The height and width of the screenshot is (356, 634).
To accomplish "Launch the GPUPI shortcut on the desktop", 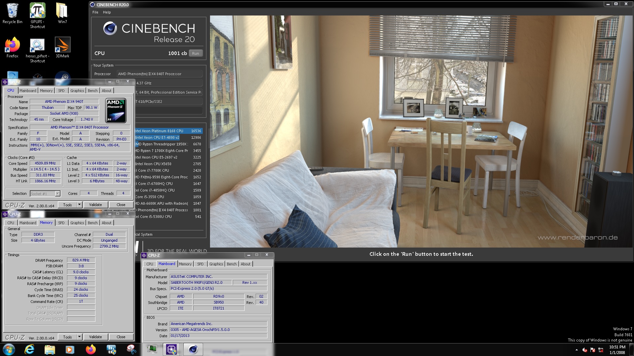I will [x=37, y=15].
